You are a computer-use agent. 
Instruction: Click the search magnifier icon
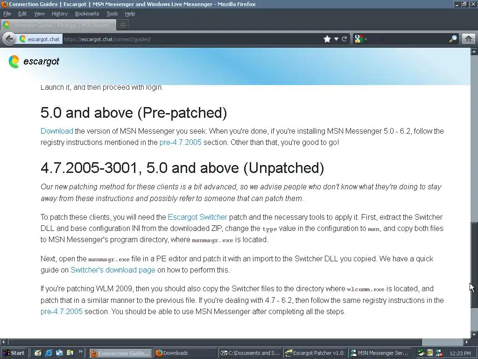pyautogui.click(x=453, y=39)
